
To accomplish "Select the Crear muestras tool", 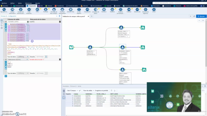I will tap(29, 11).
